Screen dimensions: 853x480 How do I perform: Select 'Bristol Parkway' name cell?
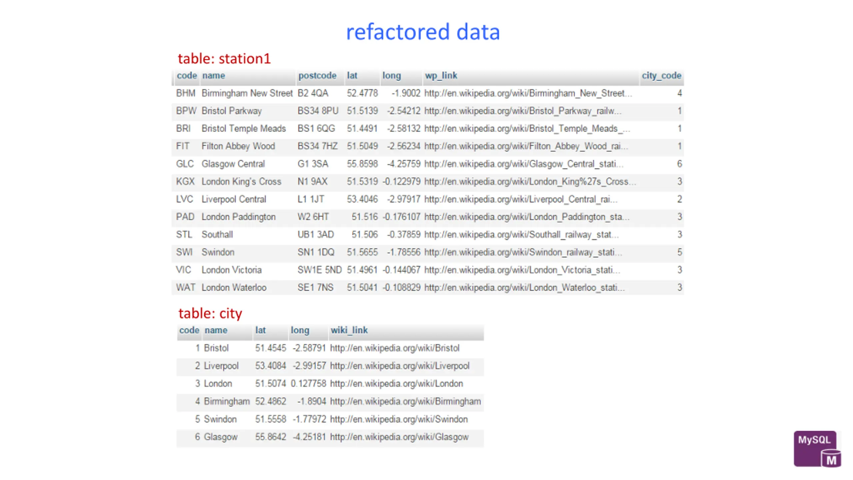(232, 111)
